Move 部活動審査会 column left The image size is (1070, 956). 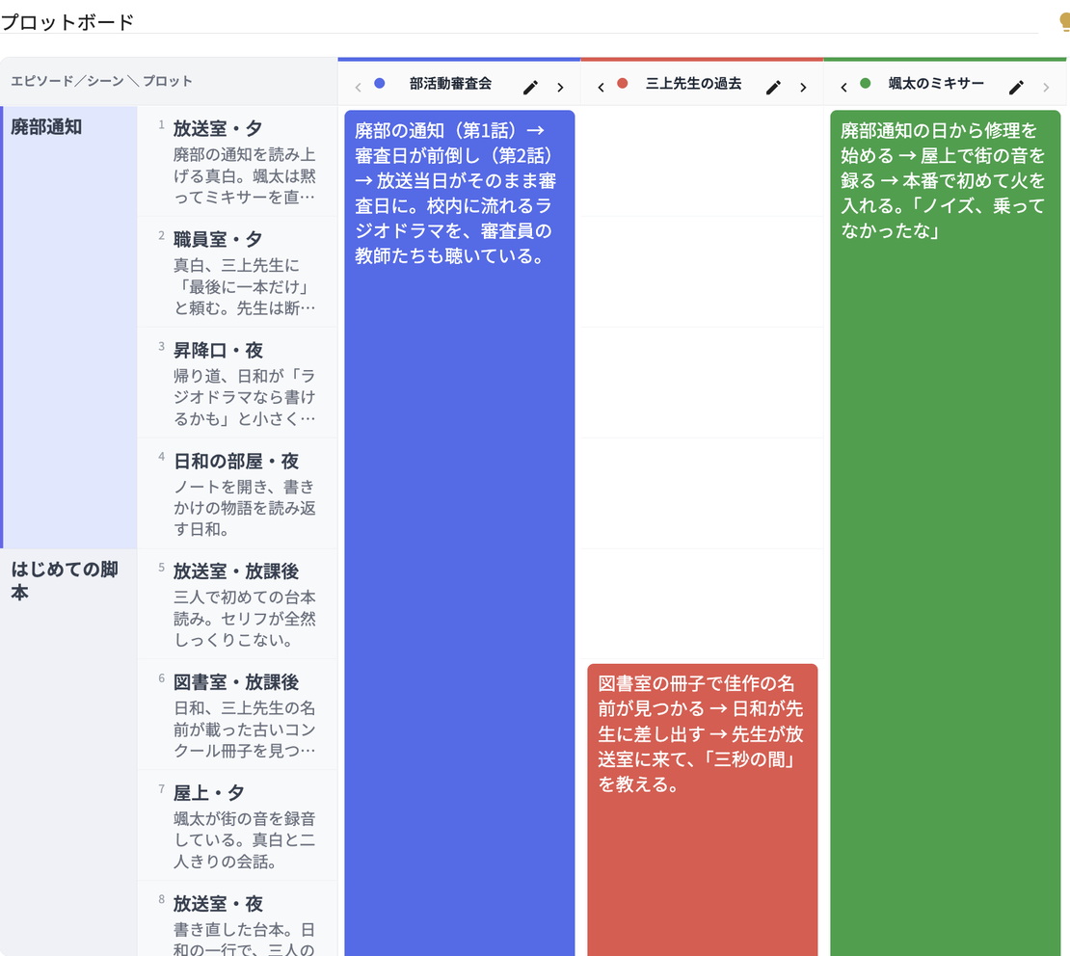click(359, 87)
